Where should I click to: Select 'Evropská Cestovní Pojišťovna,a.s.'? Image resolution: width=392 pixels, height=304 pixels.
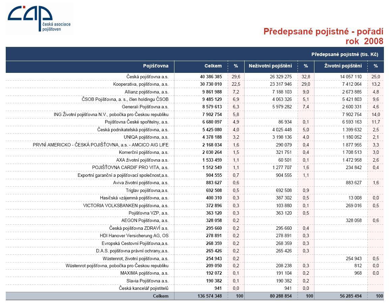coord(135,244)
